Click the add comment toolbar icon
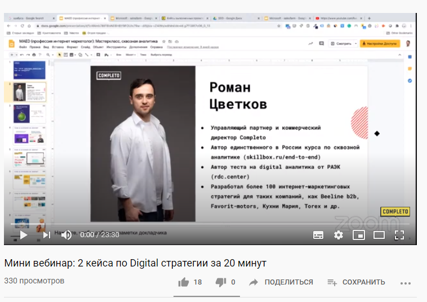427x302 pixels. coord(99,55)
